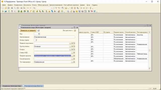Click the Наименование input field
The height and width of the screenshot is (90, 161).
coord(54,37)
